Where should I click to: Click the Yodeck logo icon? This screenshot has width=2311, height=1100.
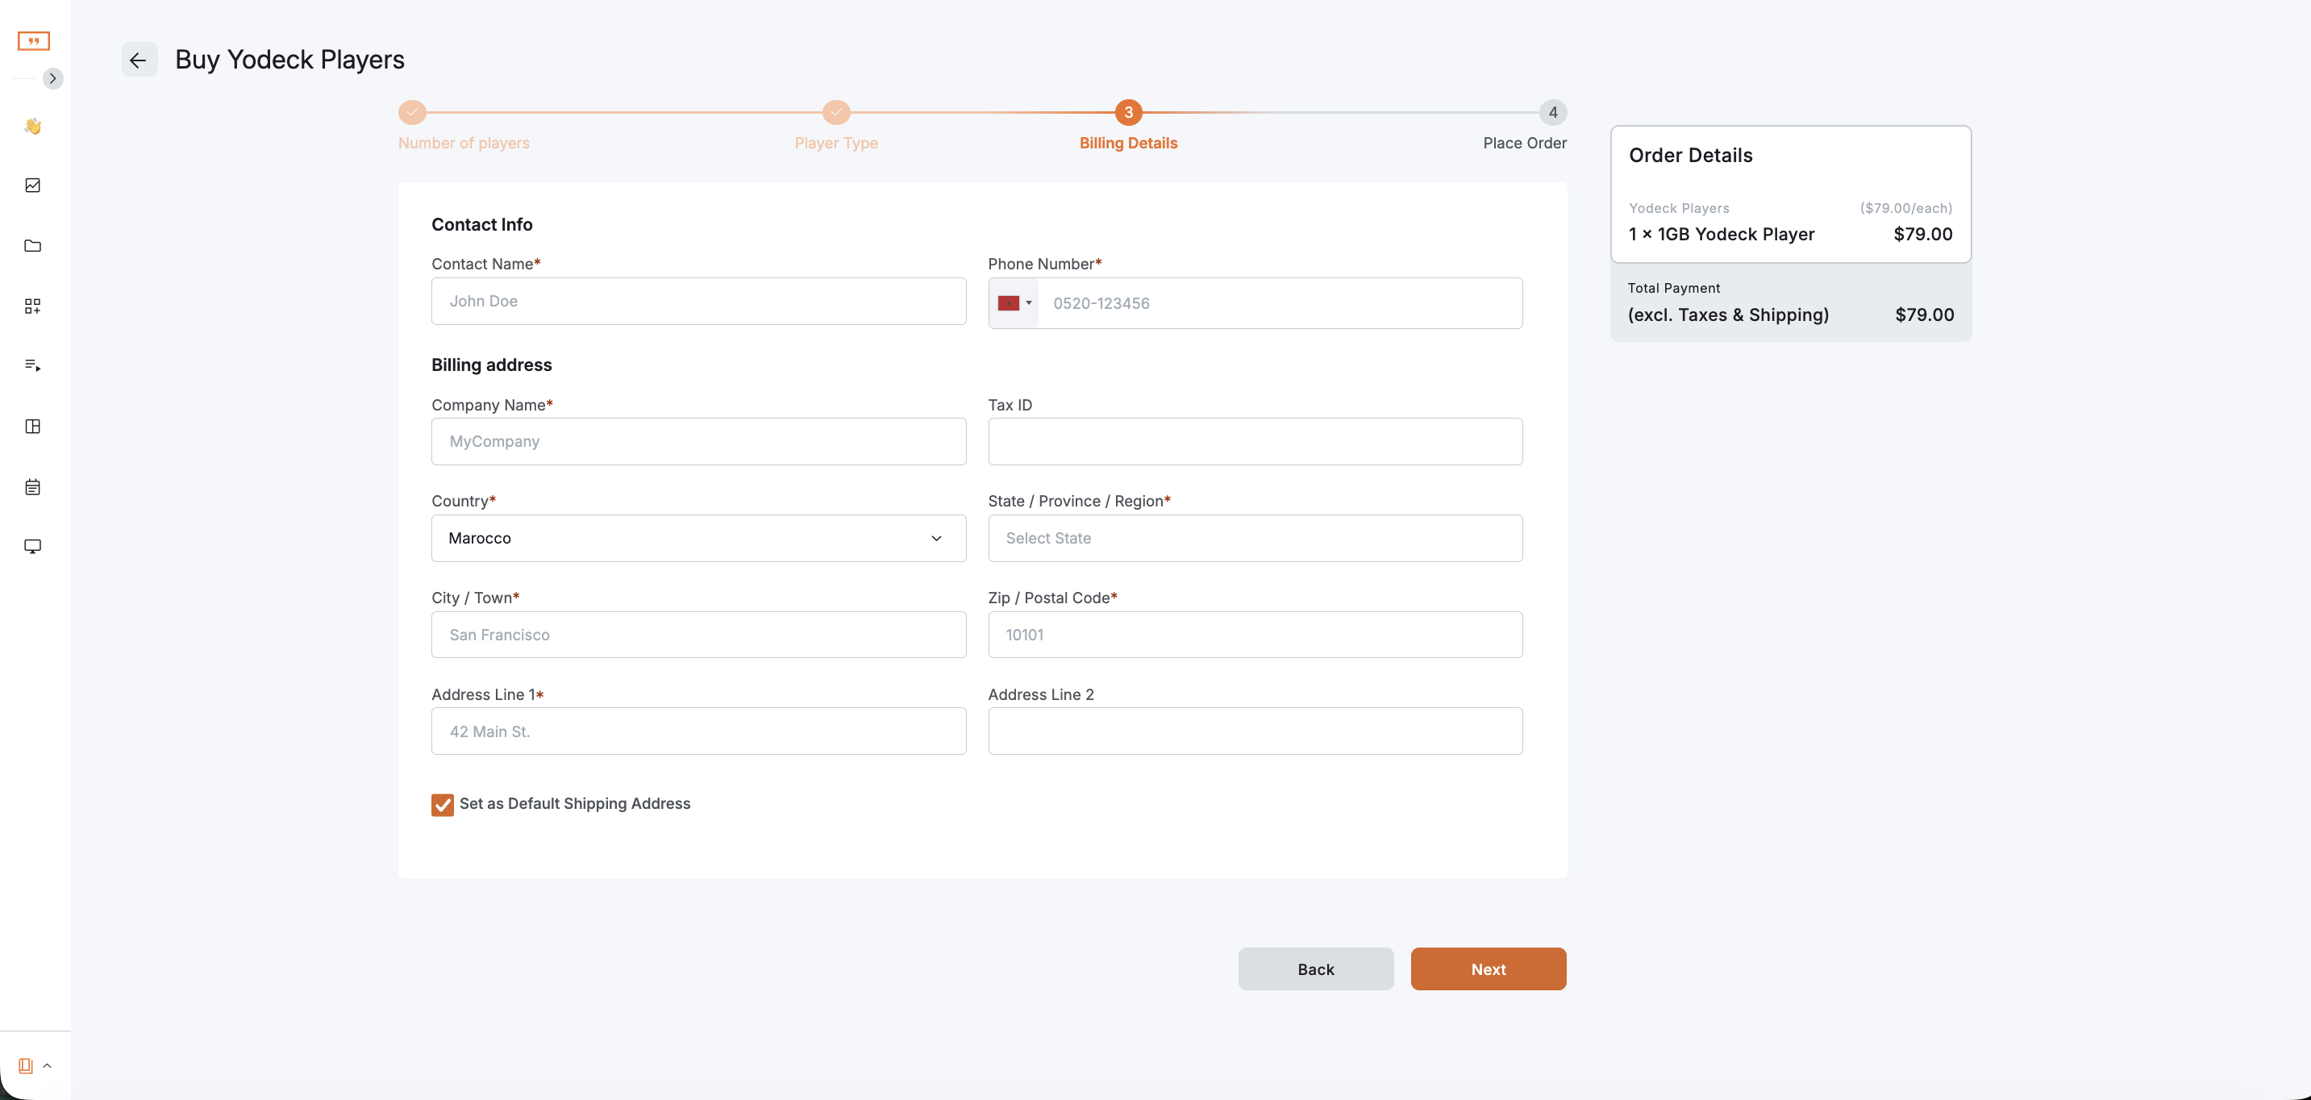tap(33, 41)
